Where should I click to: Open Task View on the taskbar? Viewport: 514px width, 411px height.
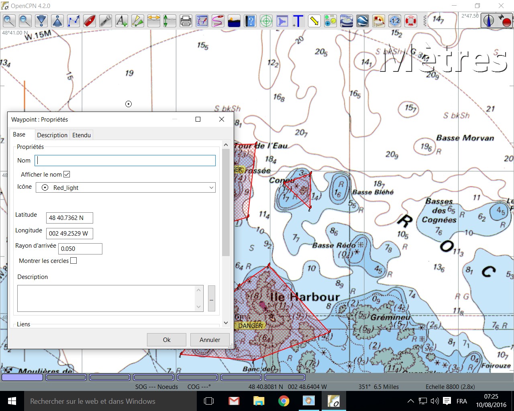(209, 401)
